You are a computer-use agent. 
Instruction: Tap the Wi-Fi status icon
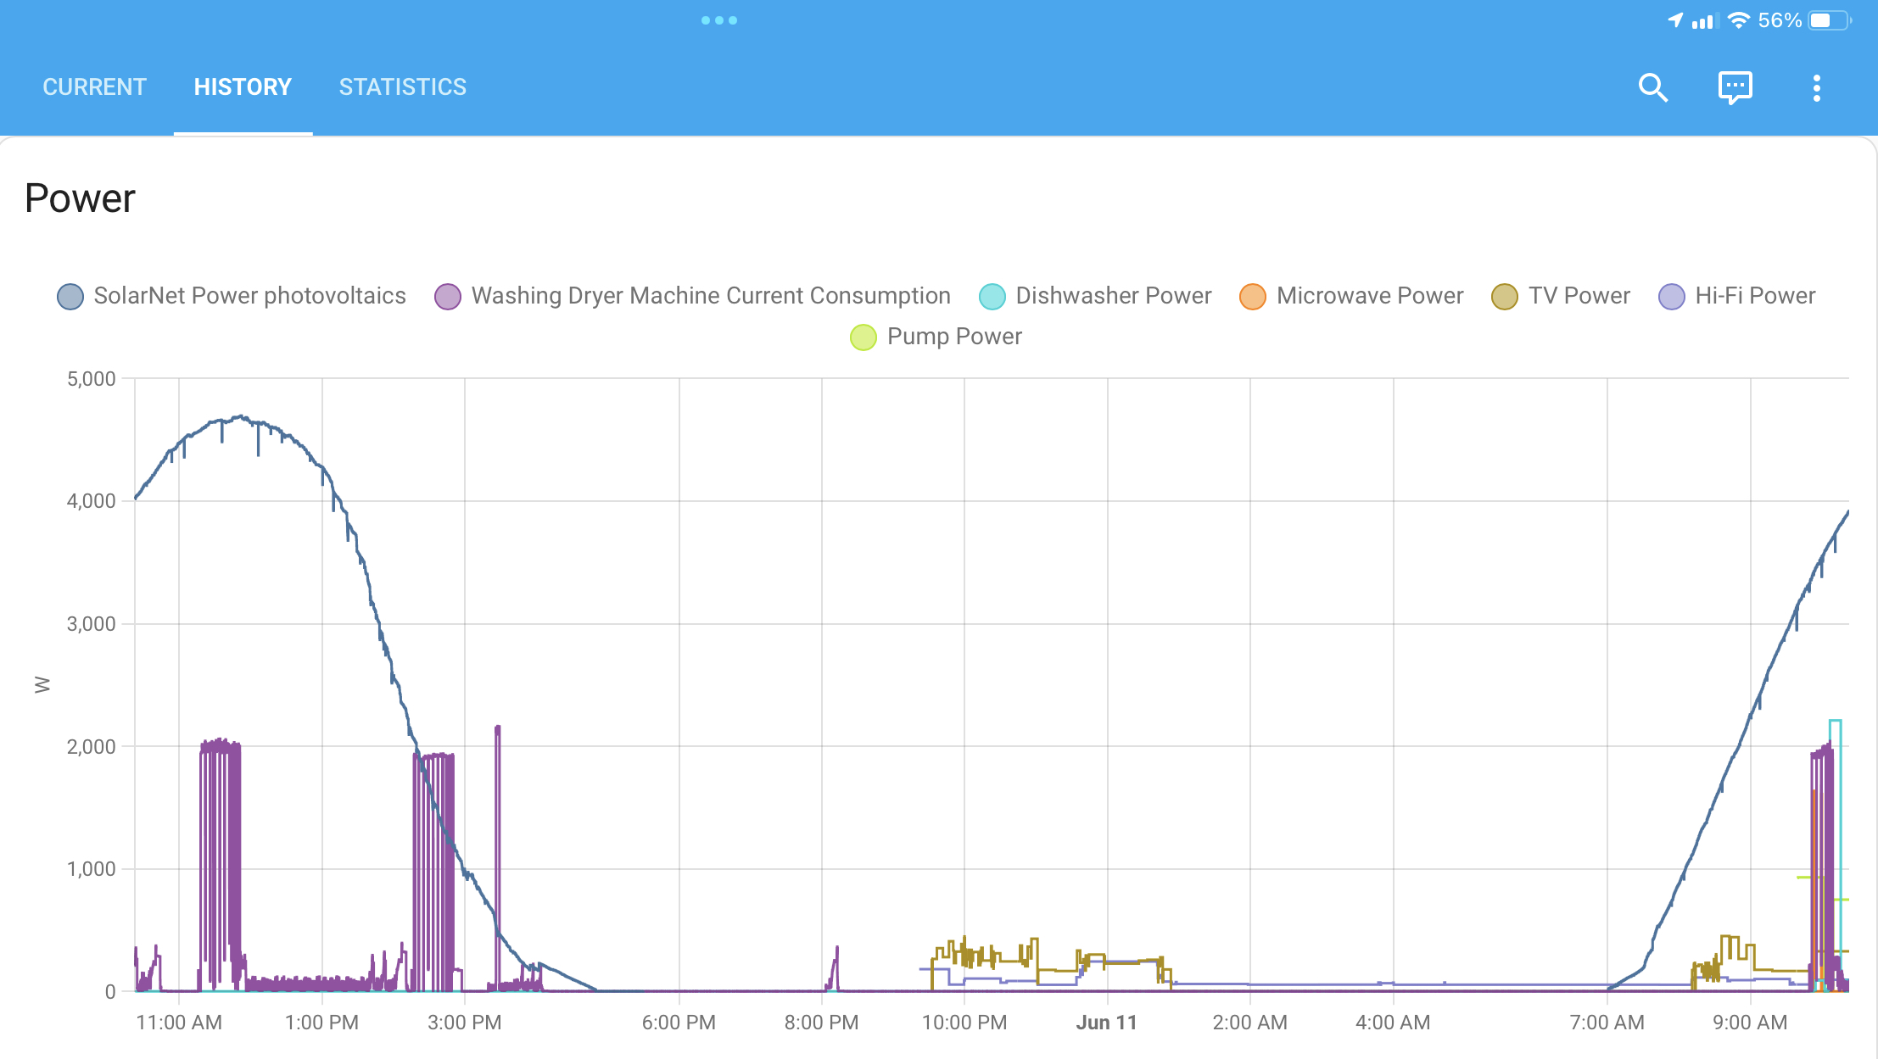point(1740,20)
